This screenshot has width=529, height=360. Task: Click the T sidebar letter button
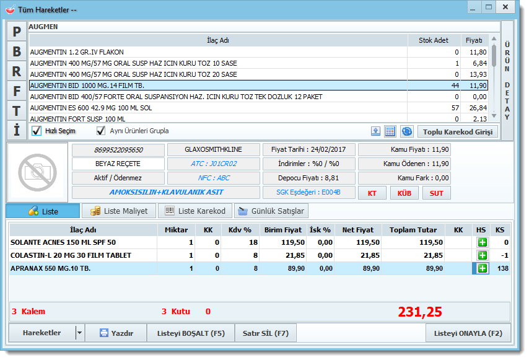[17, 111]
